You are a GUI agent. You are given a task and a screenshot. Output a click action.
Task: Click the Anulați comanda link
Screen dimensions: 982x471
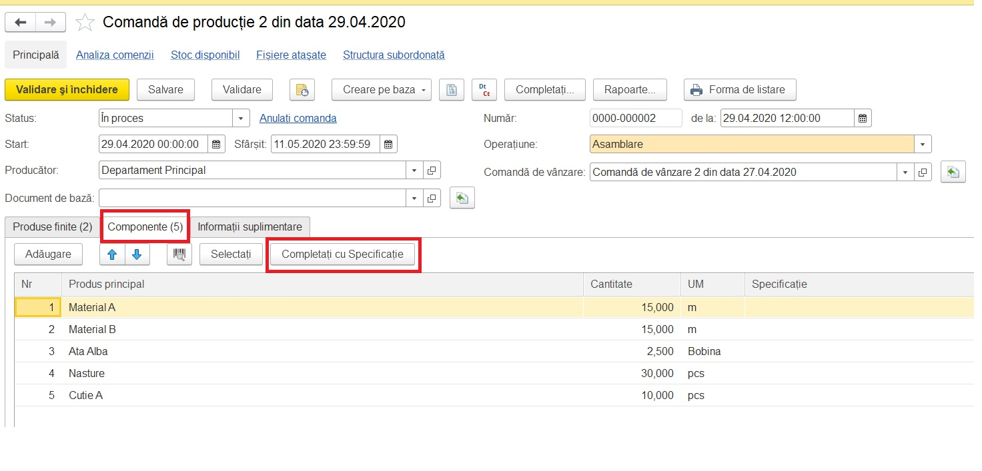coord(298,119)
